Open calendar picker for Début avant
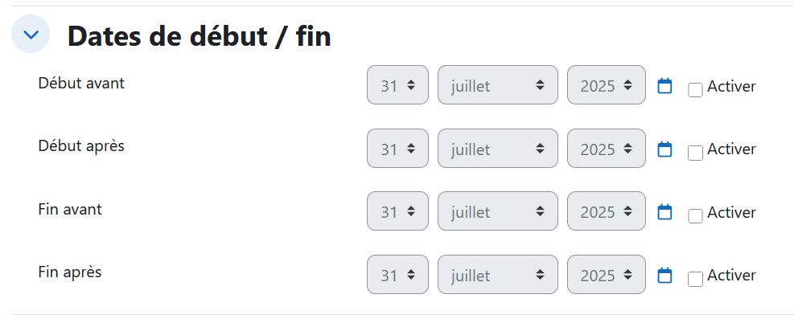Viewport: 794px width, 319px height. (x=664, y=86)
